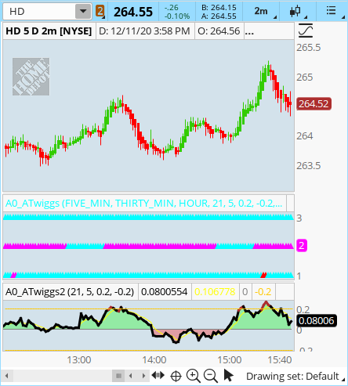Open the candlestick chart style menu
The width and height of the screenshot is (348, 386).
click(x=295, y=11)
